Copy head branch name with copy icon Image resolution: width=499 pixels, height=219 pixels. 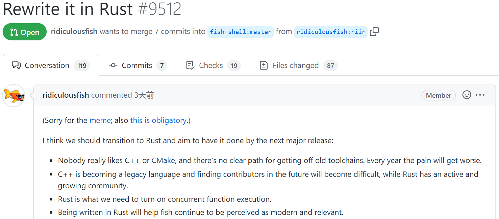(374, 32)
